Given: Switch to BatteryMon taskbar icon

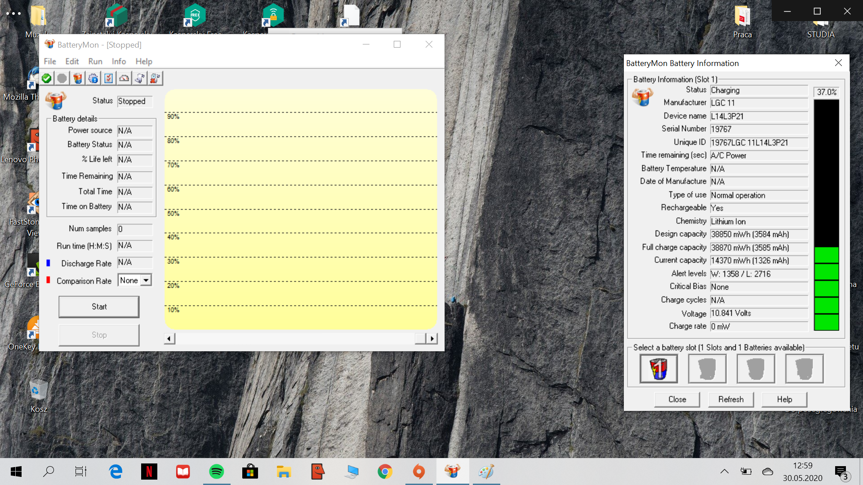Looking at the screenshot, I should pyautogui.click(x=452, y=472).
